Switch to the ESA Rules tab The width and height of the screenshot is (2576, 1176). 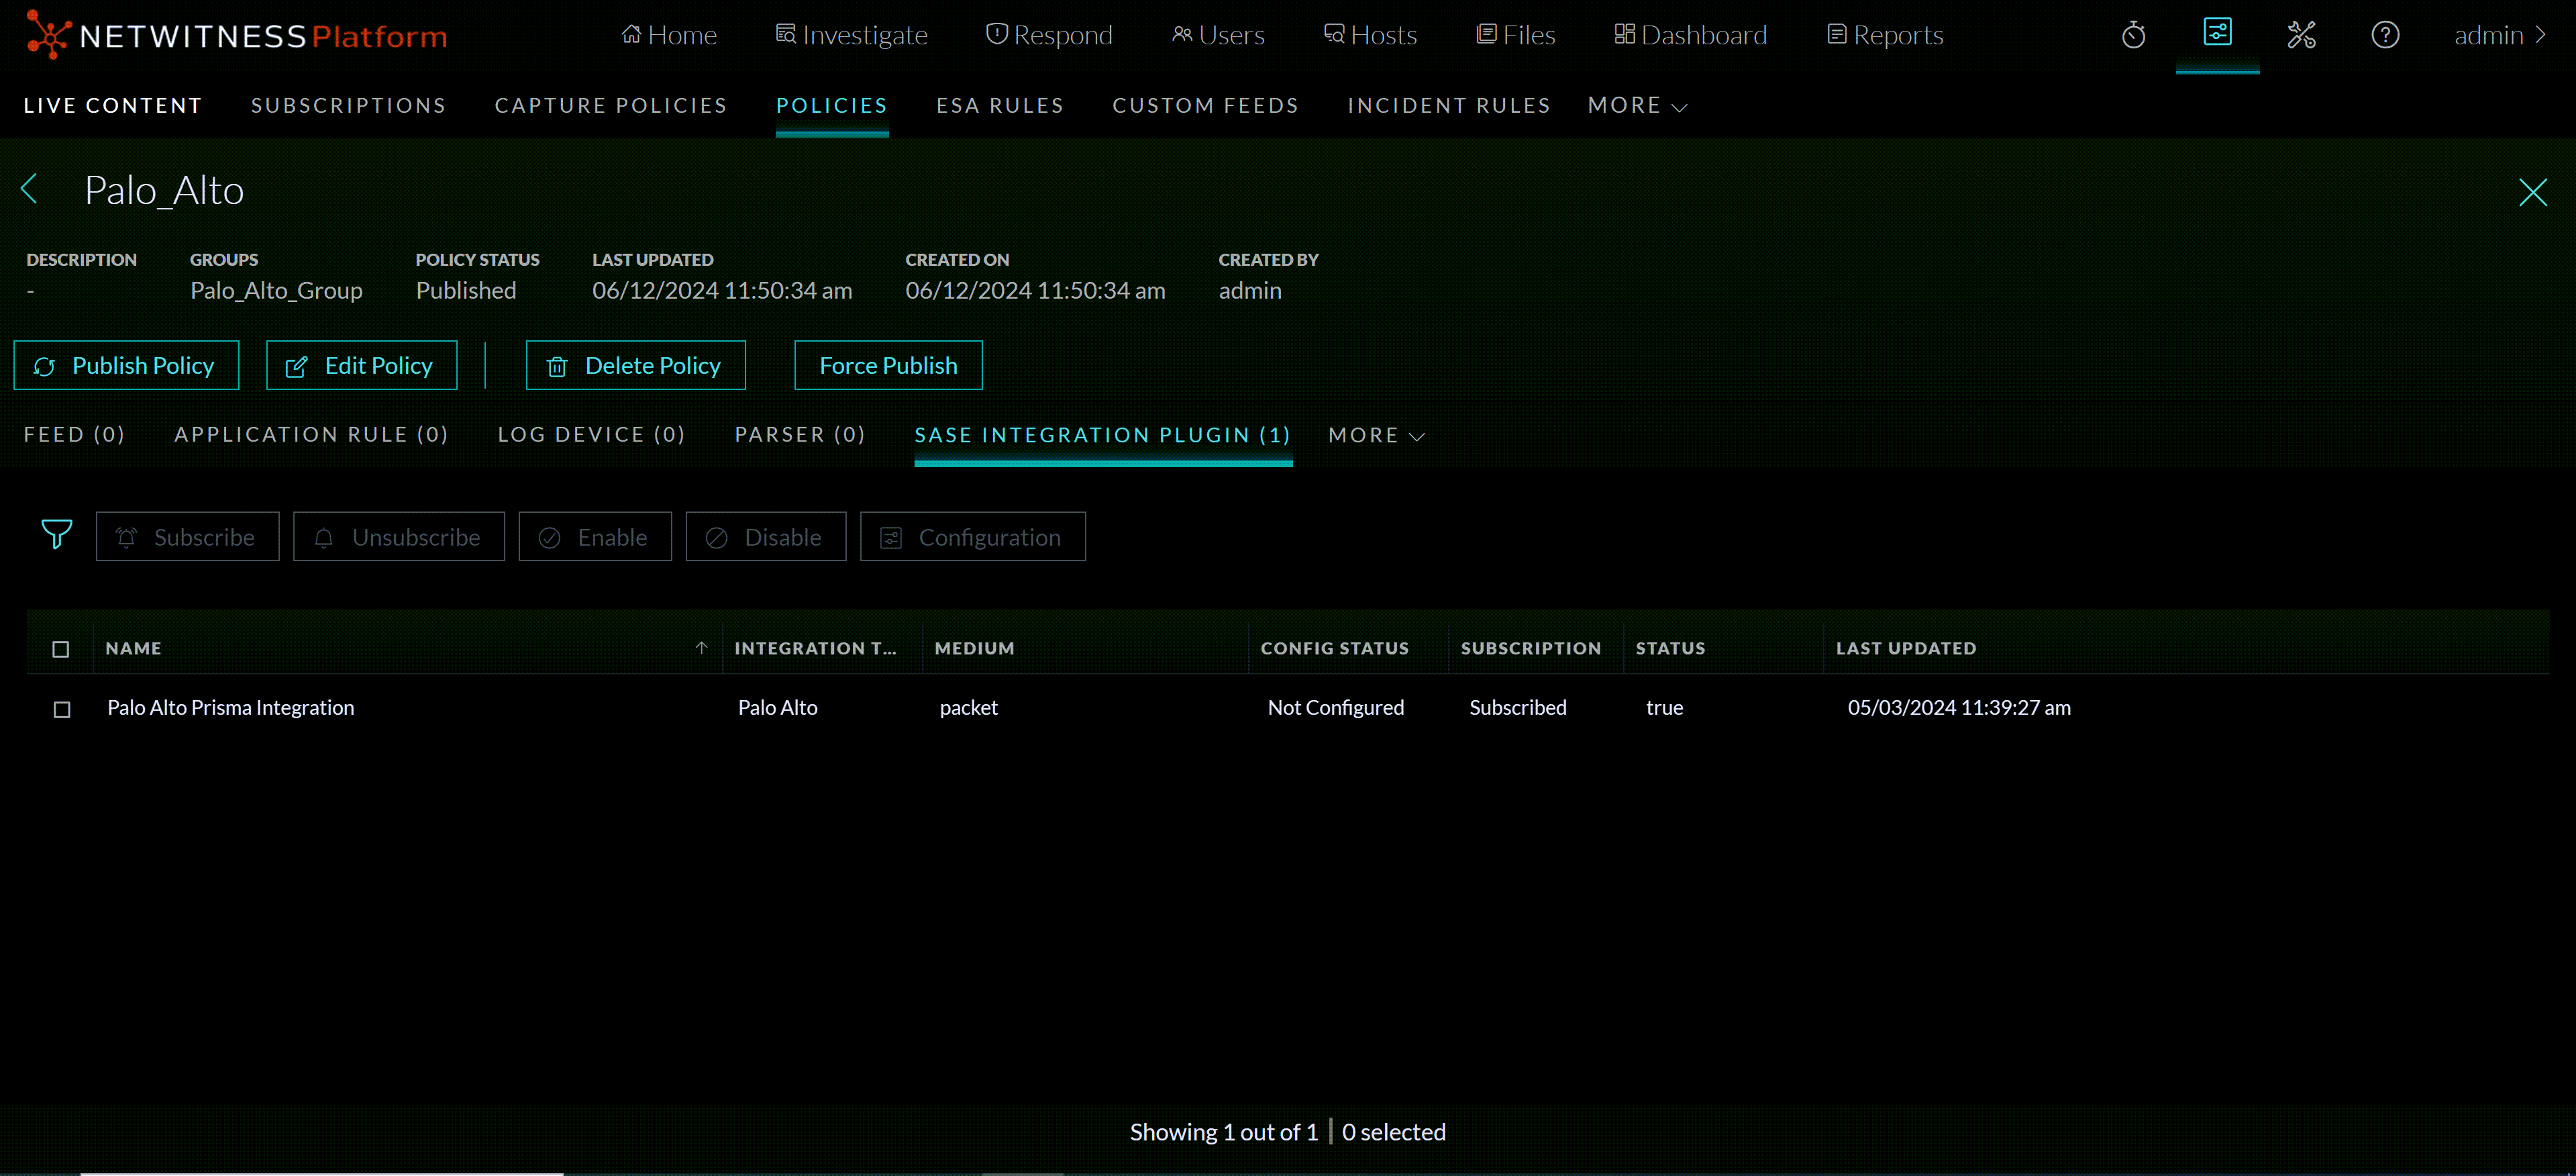coord(999,106)
